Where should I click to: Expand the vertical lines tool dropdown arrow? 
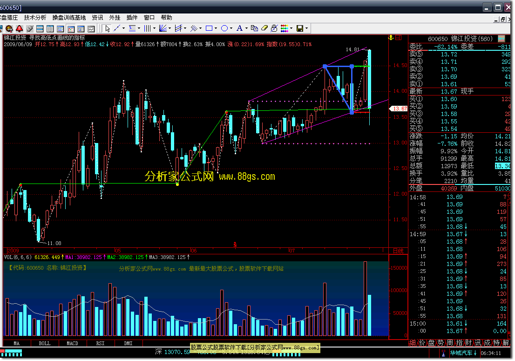(x=155, y=28)
